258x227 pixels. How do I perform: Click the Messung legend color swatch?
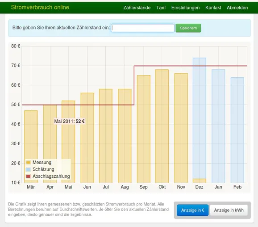(29, 162)
